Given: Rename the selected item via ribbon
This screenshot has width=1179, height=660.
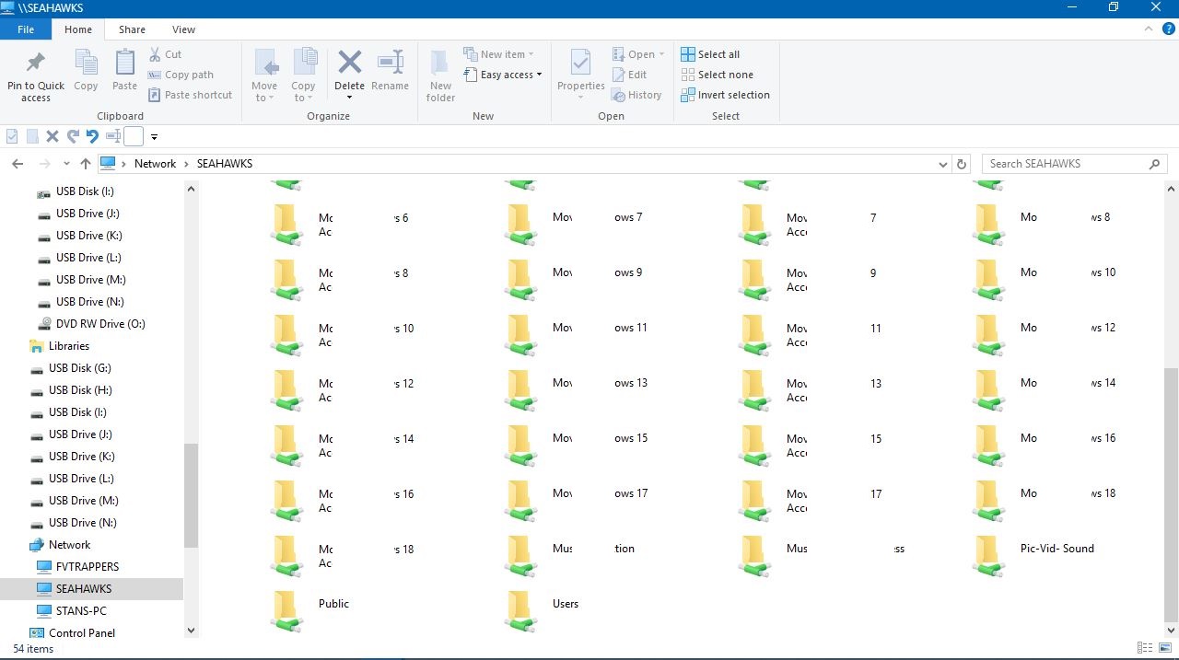Looking at the screenshot, I should tap(391, 71).
